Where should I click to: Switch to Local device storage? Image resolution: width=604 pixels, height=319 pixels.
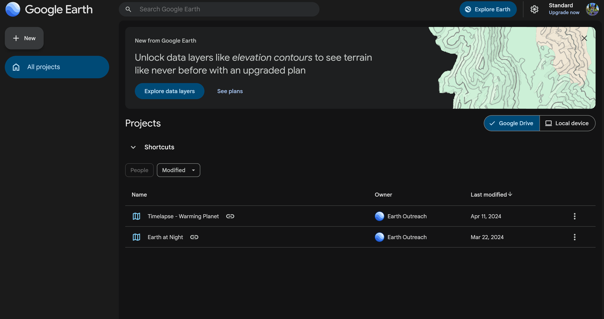click(567, 123)
